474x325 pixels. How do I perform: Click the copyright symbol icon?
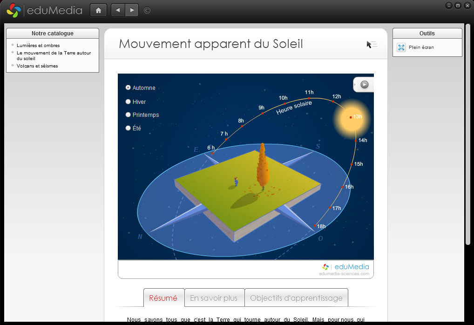click(147, 10)
